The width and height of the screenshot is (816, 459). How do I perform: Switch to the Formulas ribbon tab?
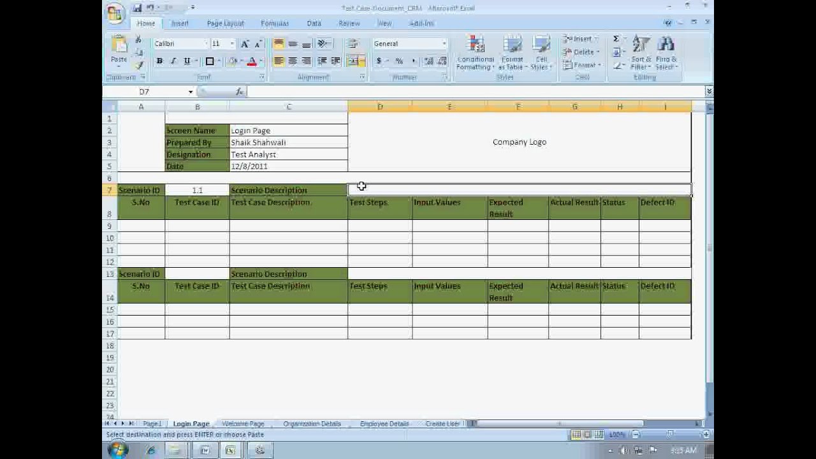pyautogui.click(x=275, y=23)
